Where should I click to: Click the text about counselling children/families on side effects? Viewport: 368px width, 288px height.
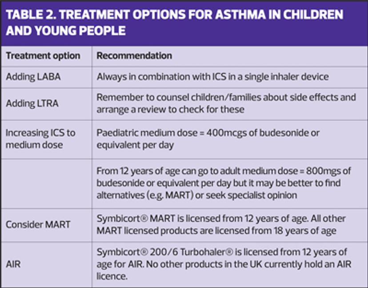pyautogui.click(x=226, y=103)
